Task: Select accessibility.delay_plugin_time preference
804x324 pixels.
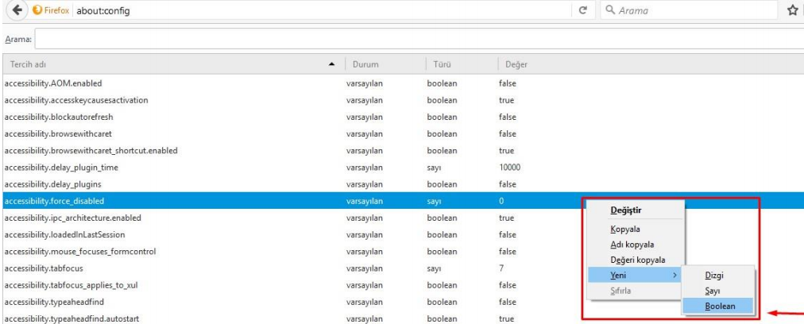Action: tap(61, 167)
